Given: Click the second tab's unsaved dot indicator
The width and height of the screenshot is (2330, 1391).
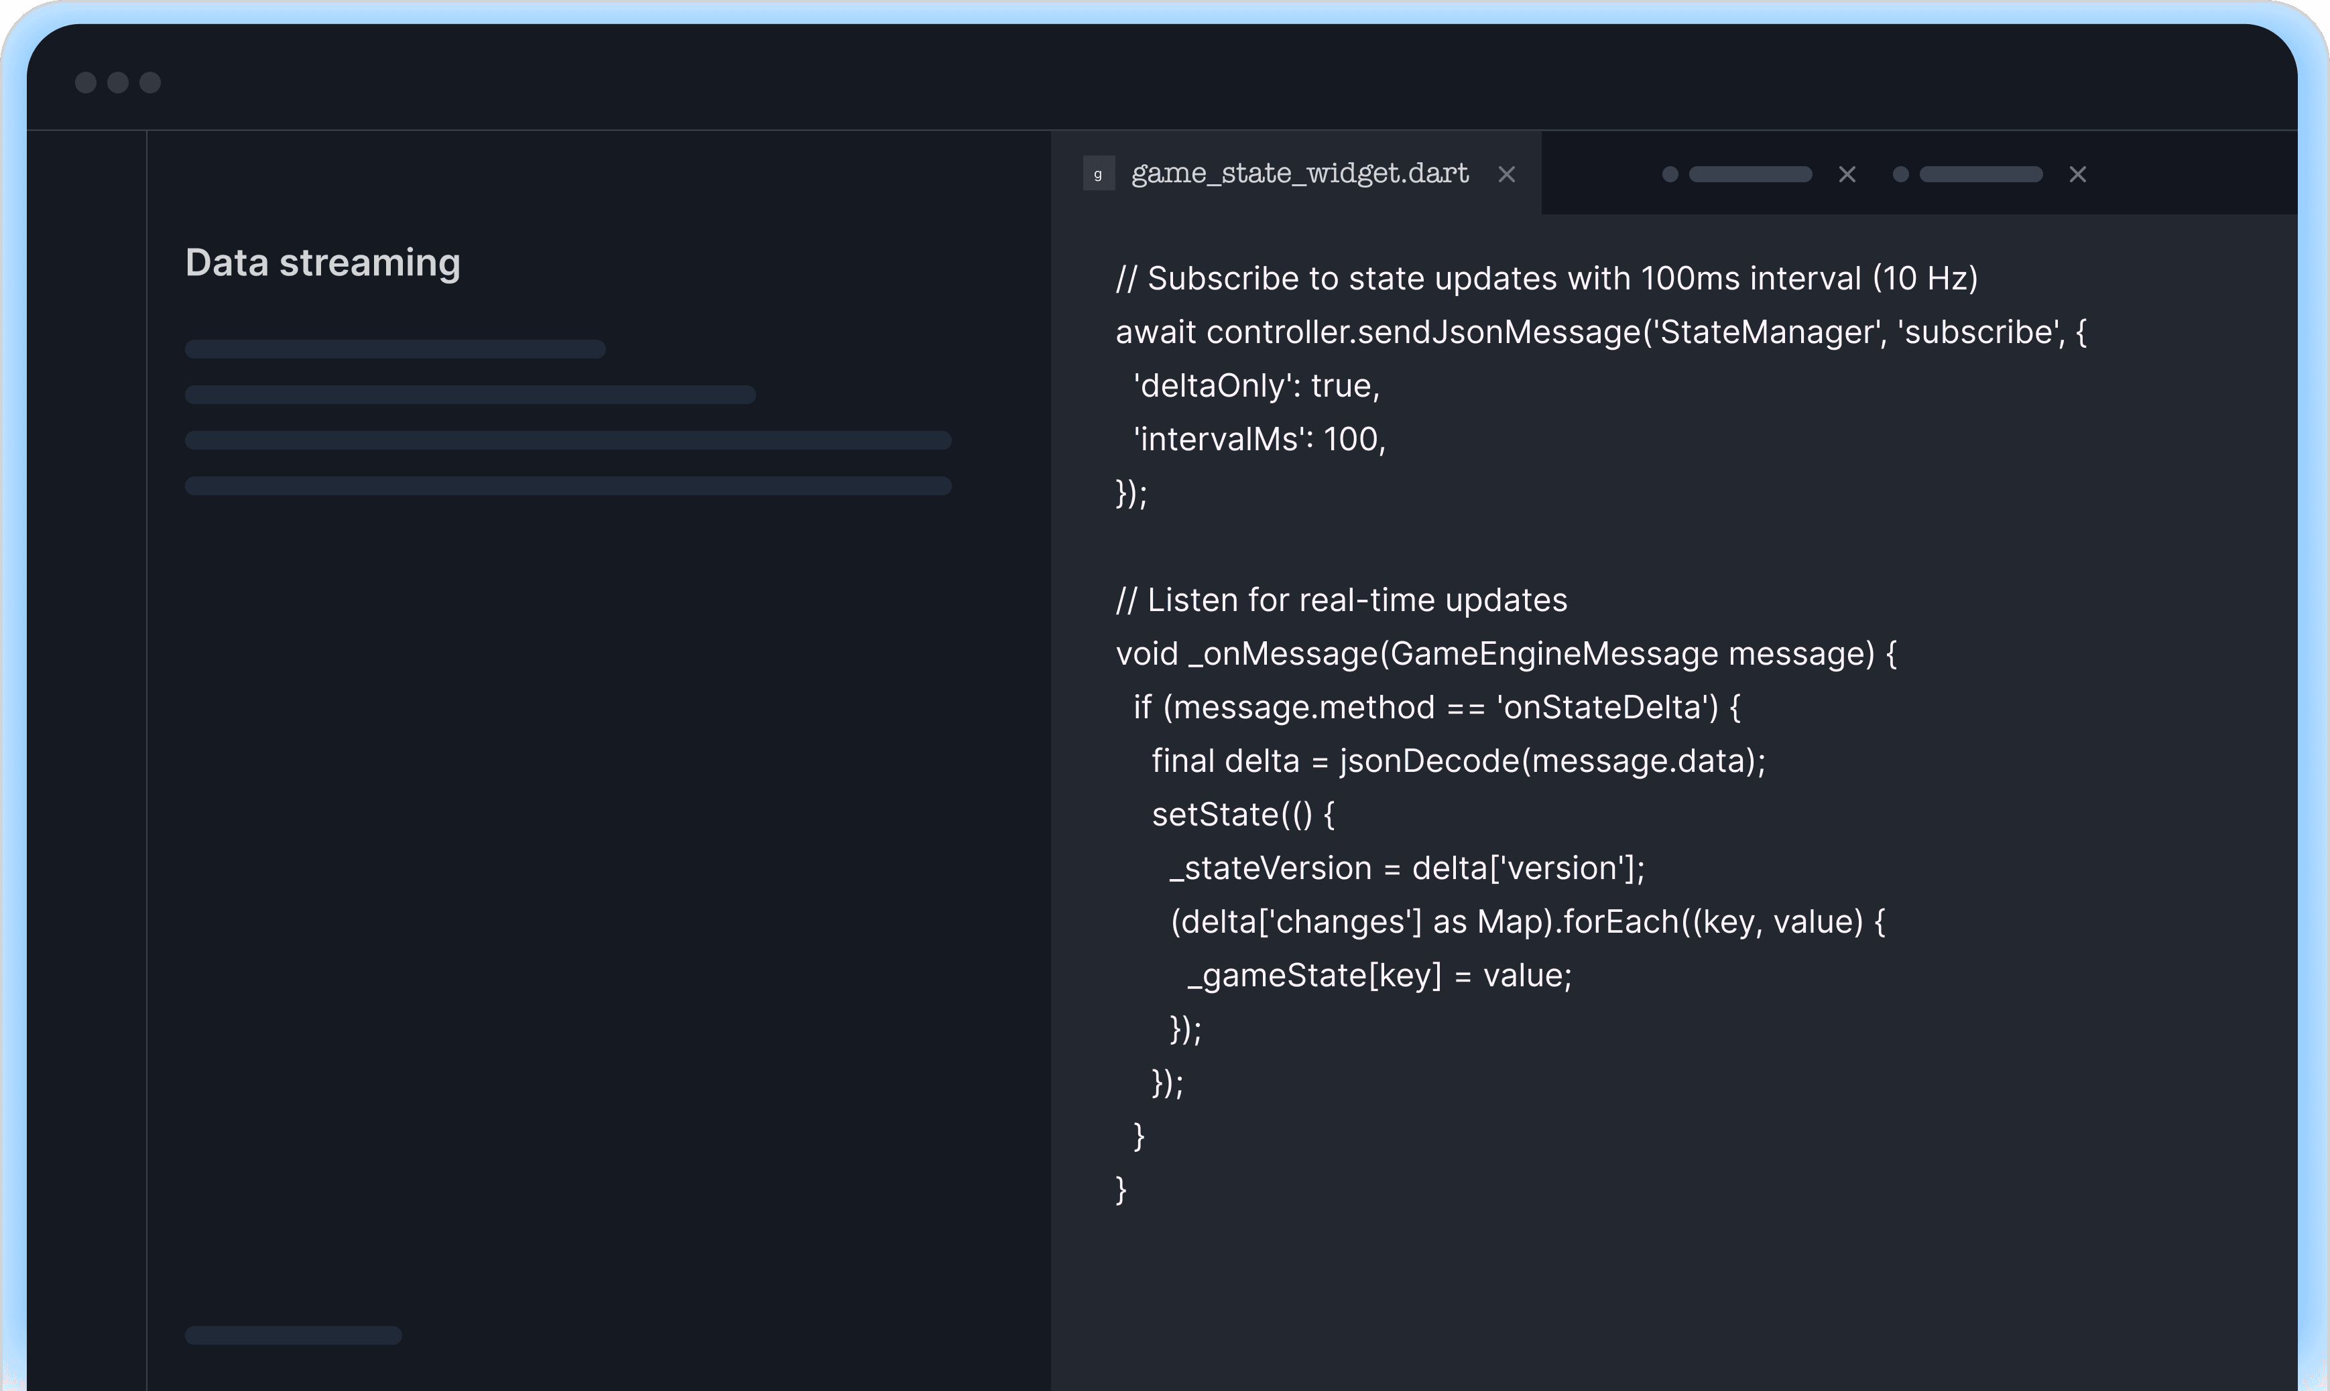Looking at the screenshot, I should tap(1669, 174).
